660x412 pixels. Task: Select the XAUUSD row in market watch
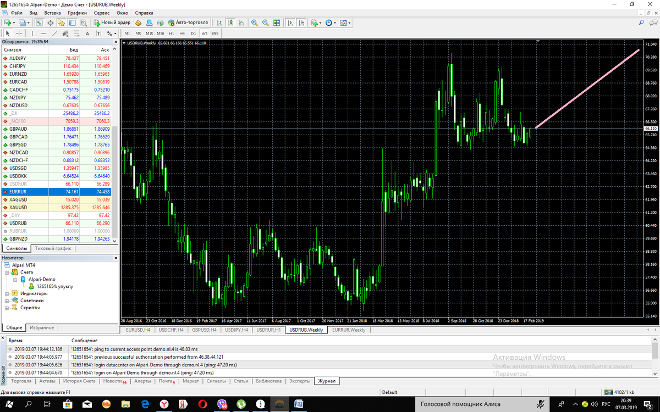(57, 207)
